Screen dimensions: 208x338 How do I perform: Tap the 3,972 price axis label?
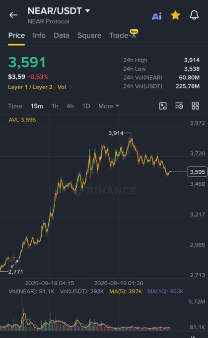tap(198, 123)
